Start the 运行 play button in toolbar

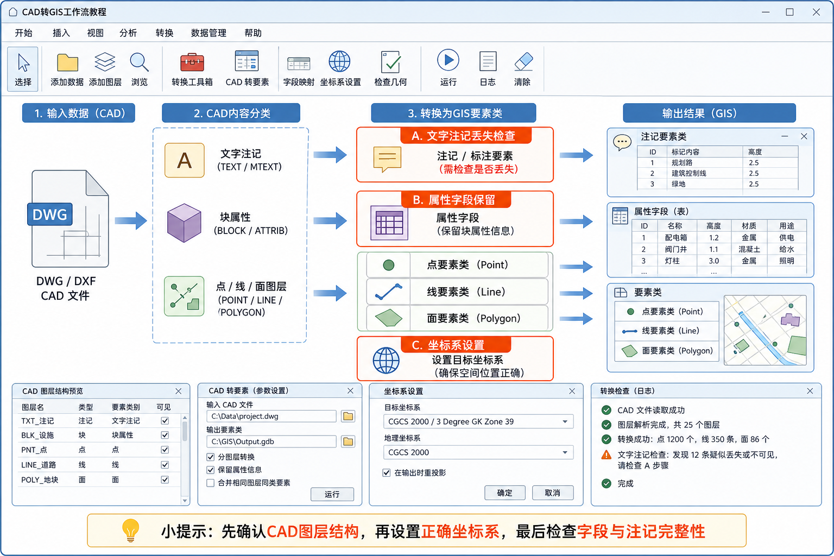[448, 60]
